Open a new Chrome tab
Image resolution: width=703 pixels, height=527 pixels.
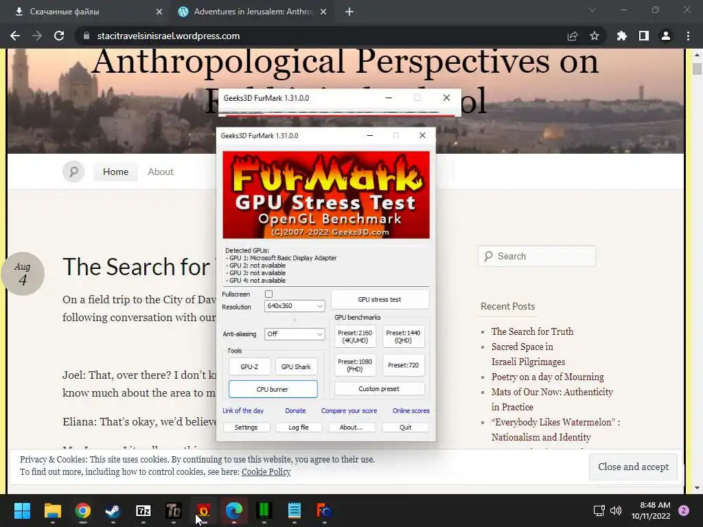pos(349,12)
